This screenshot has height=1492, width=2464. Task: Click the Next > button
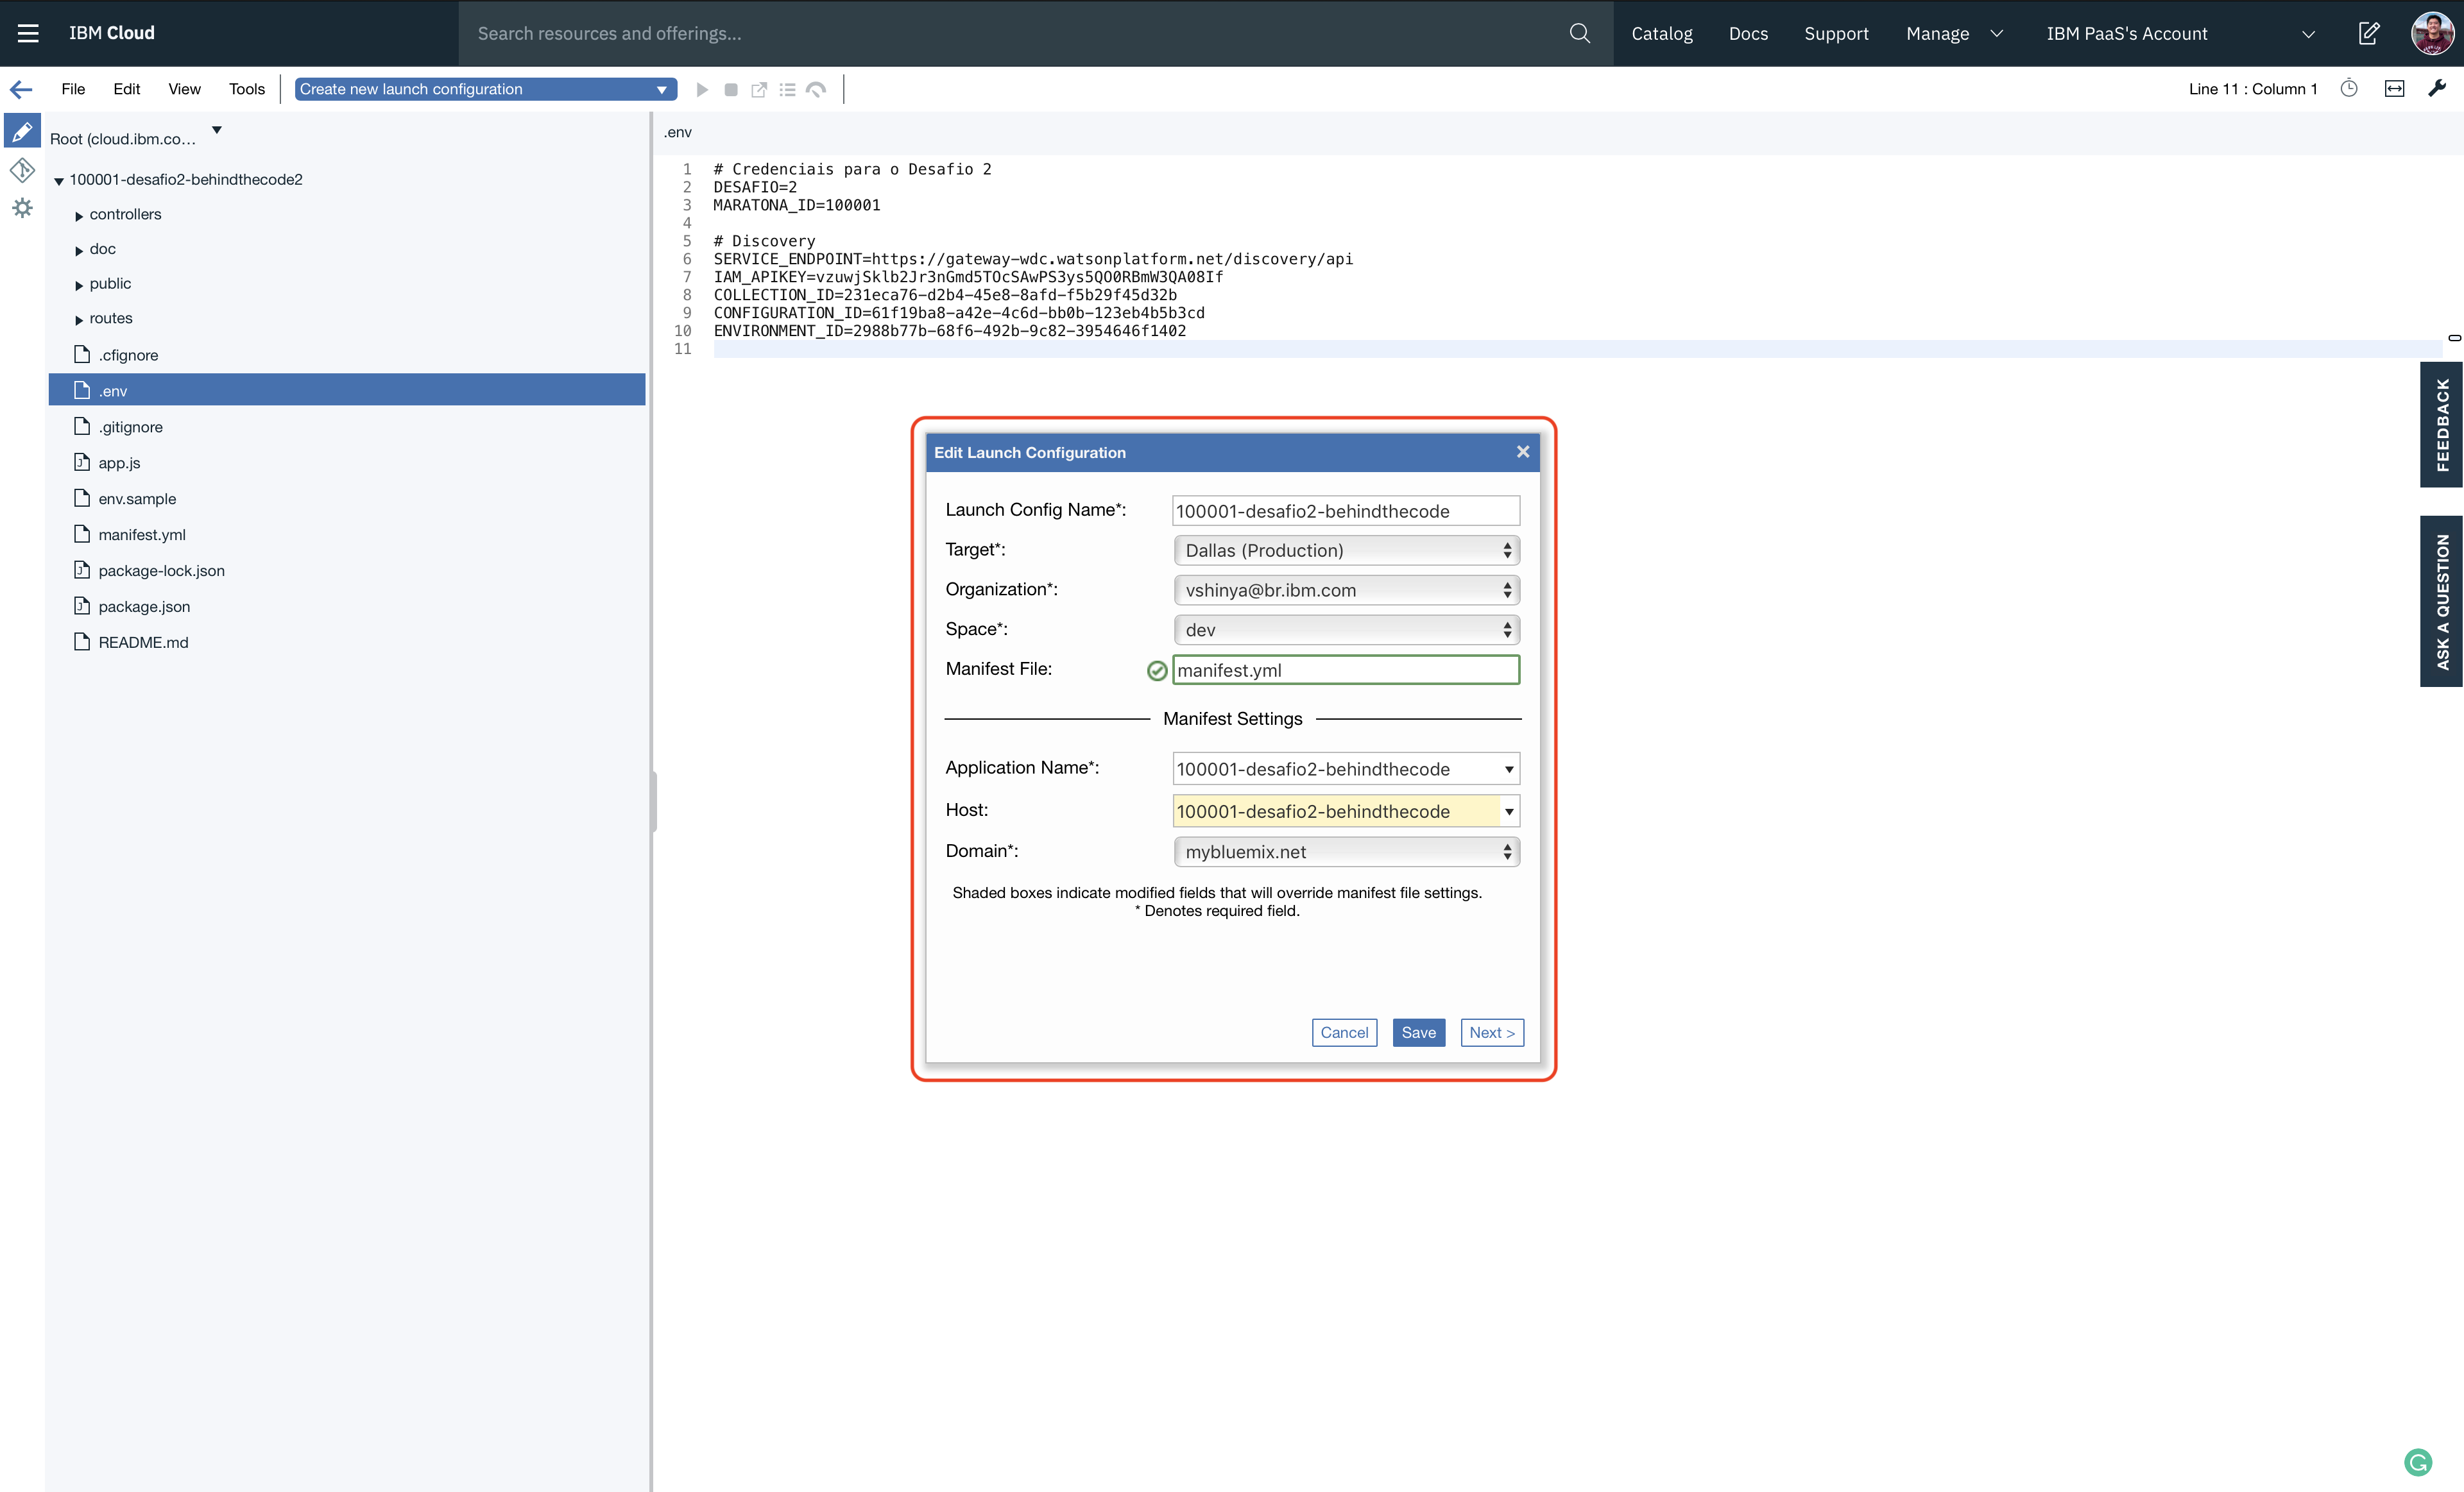(1491, 1032)
